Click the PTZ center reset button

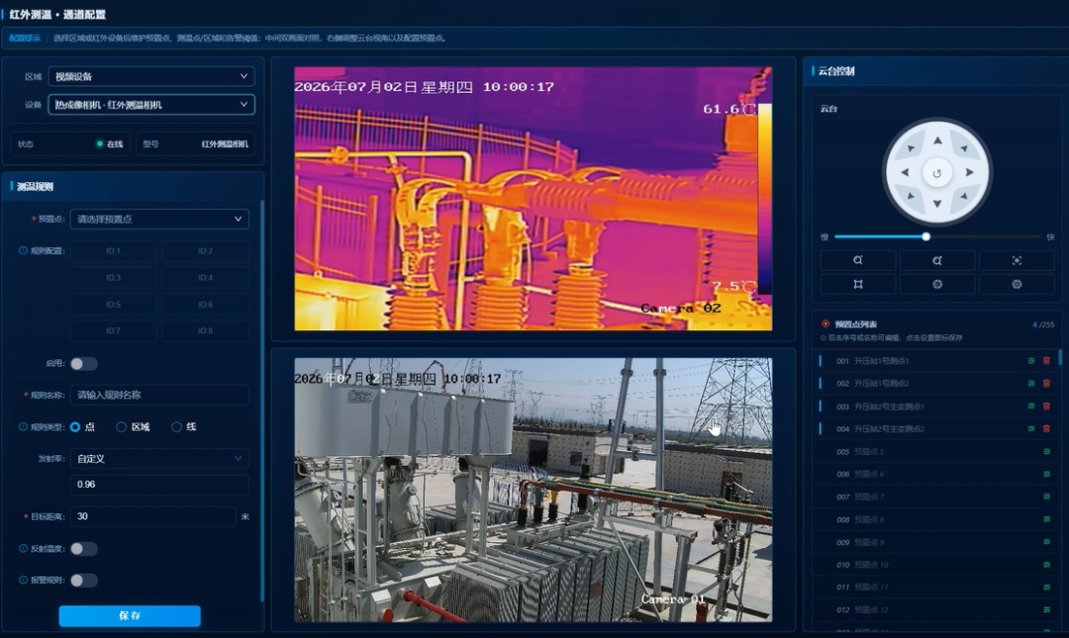pyautogui.click(x=936, y=173)
